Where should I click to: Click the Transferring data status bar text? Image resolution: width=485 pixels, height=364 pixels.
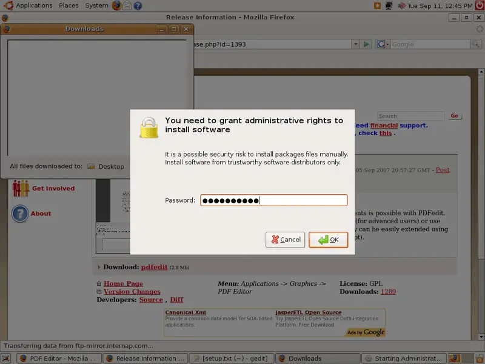click(78, 346)
